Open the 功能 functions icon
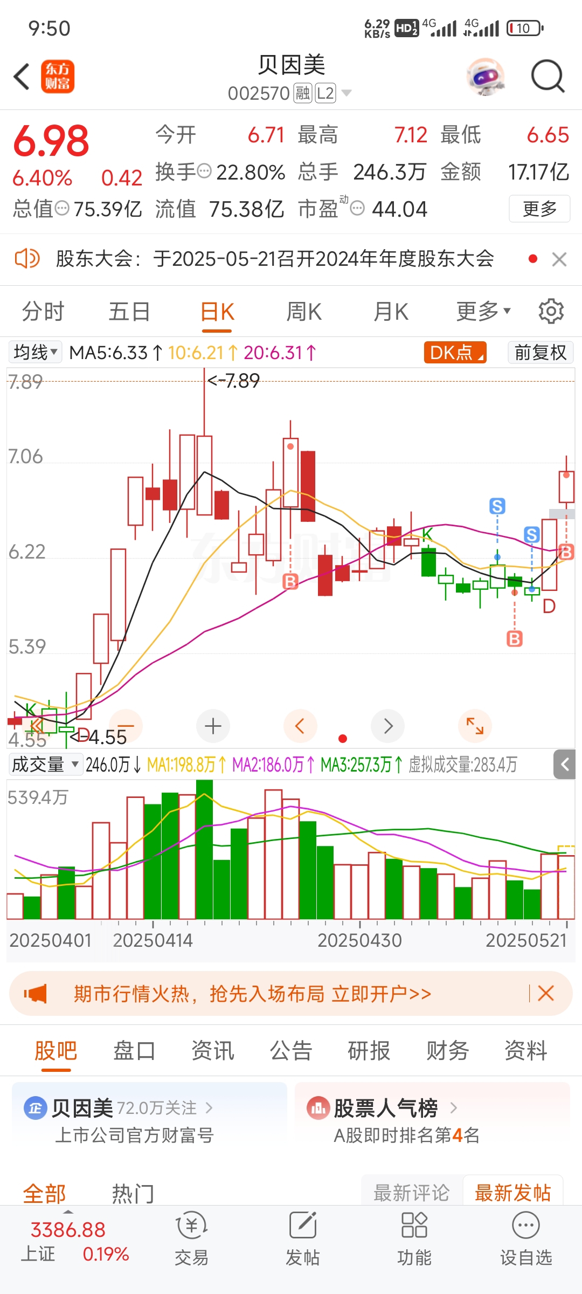Screen dimensions: 582x1294 click(x=414, y=1238)
